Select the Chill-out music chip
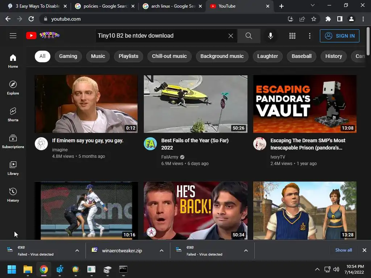The image size is (371, 278). [x=170, y=56]
